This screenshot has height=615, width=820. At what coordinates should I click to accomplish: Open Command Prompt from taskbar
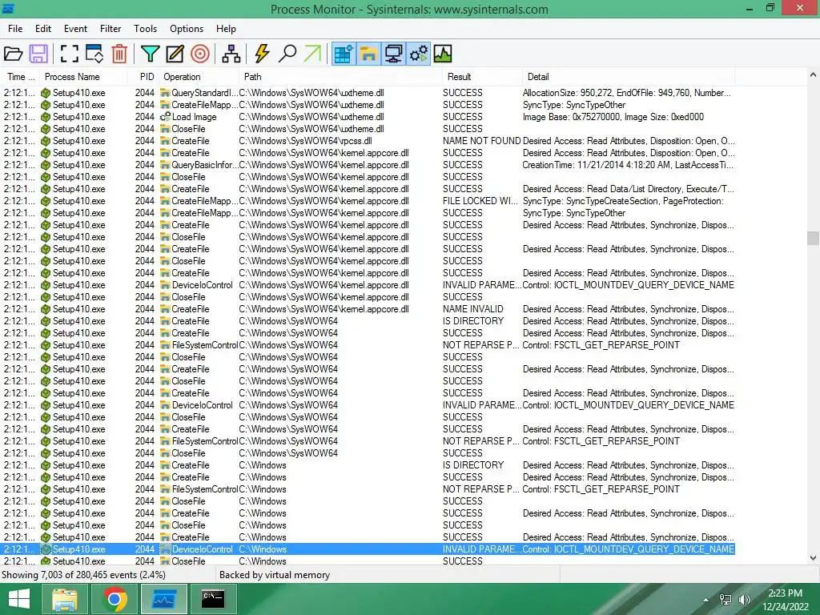pyautogui.click(x=213, y=599)
